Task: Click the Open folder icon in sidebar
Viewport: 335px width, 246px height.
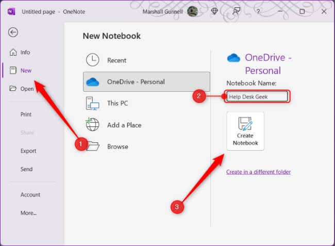Action: (13, 88)
